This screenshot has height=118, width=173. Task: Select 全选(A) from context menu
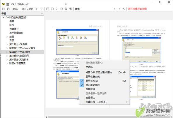(105, 67)
